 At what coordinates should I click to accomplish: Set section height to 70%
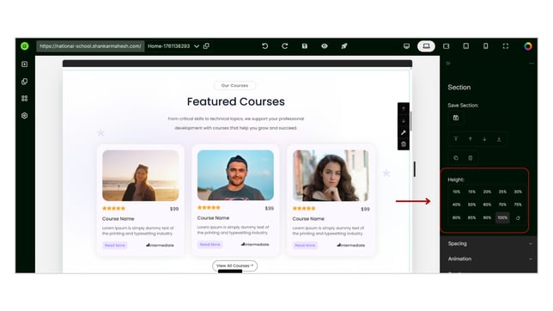(x=502, y=204)
